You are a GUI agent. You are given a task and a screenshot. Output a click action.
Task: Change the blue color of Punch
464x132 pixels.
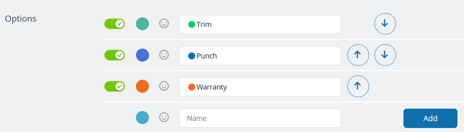pyautogui.click(x=142, y=55)
